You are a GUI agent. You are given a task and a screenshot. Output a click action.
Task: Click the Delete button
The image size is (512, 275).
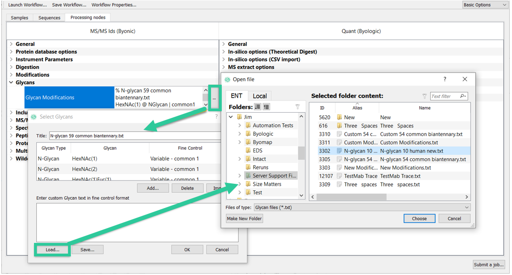187,188
